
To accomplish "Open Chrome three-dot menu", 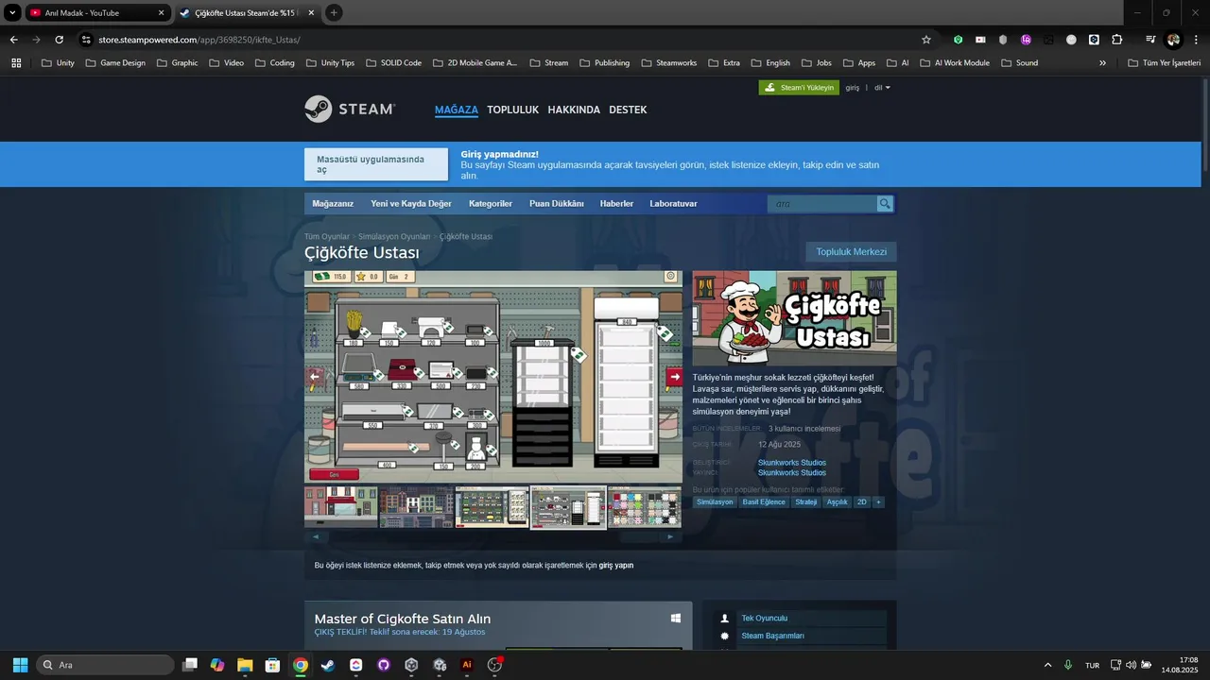I will coord(1196,40).
